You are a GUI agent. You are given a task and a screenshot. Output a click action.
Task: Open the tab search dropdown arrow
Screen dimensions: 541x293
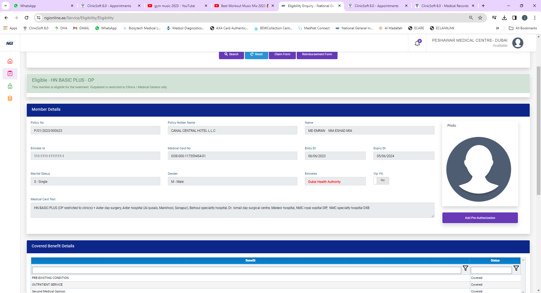point(6,6)
